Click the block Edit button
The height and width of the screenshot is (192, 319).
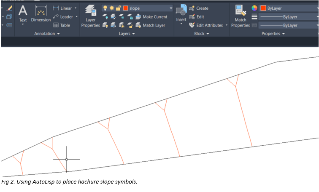coord(197,17)
